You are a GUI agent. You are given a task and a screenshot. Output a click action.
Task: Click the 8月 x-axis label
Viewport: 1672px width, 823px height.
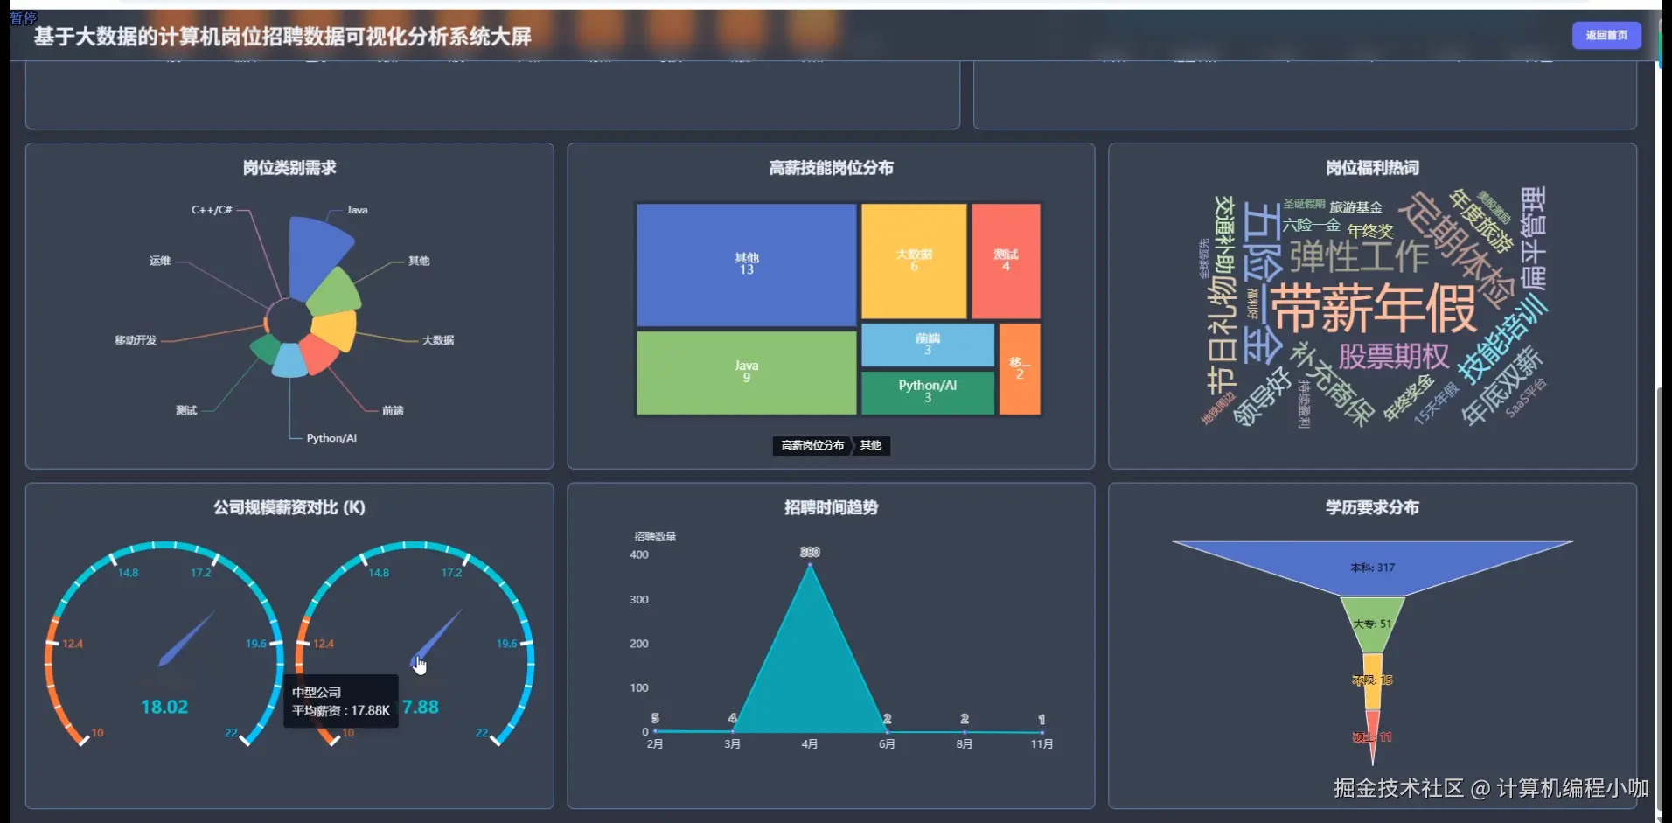(964, 744)
